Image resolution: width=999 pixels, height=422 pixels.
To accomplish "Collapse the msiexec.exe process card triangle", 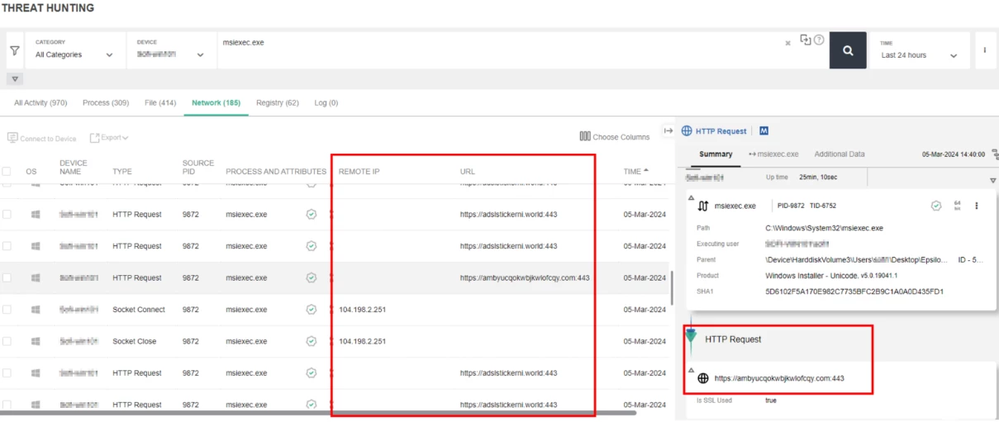I will click(x=691, y=198).
